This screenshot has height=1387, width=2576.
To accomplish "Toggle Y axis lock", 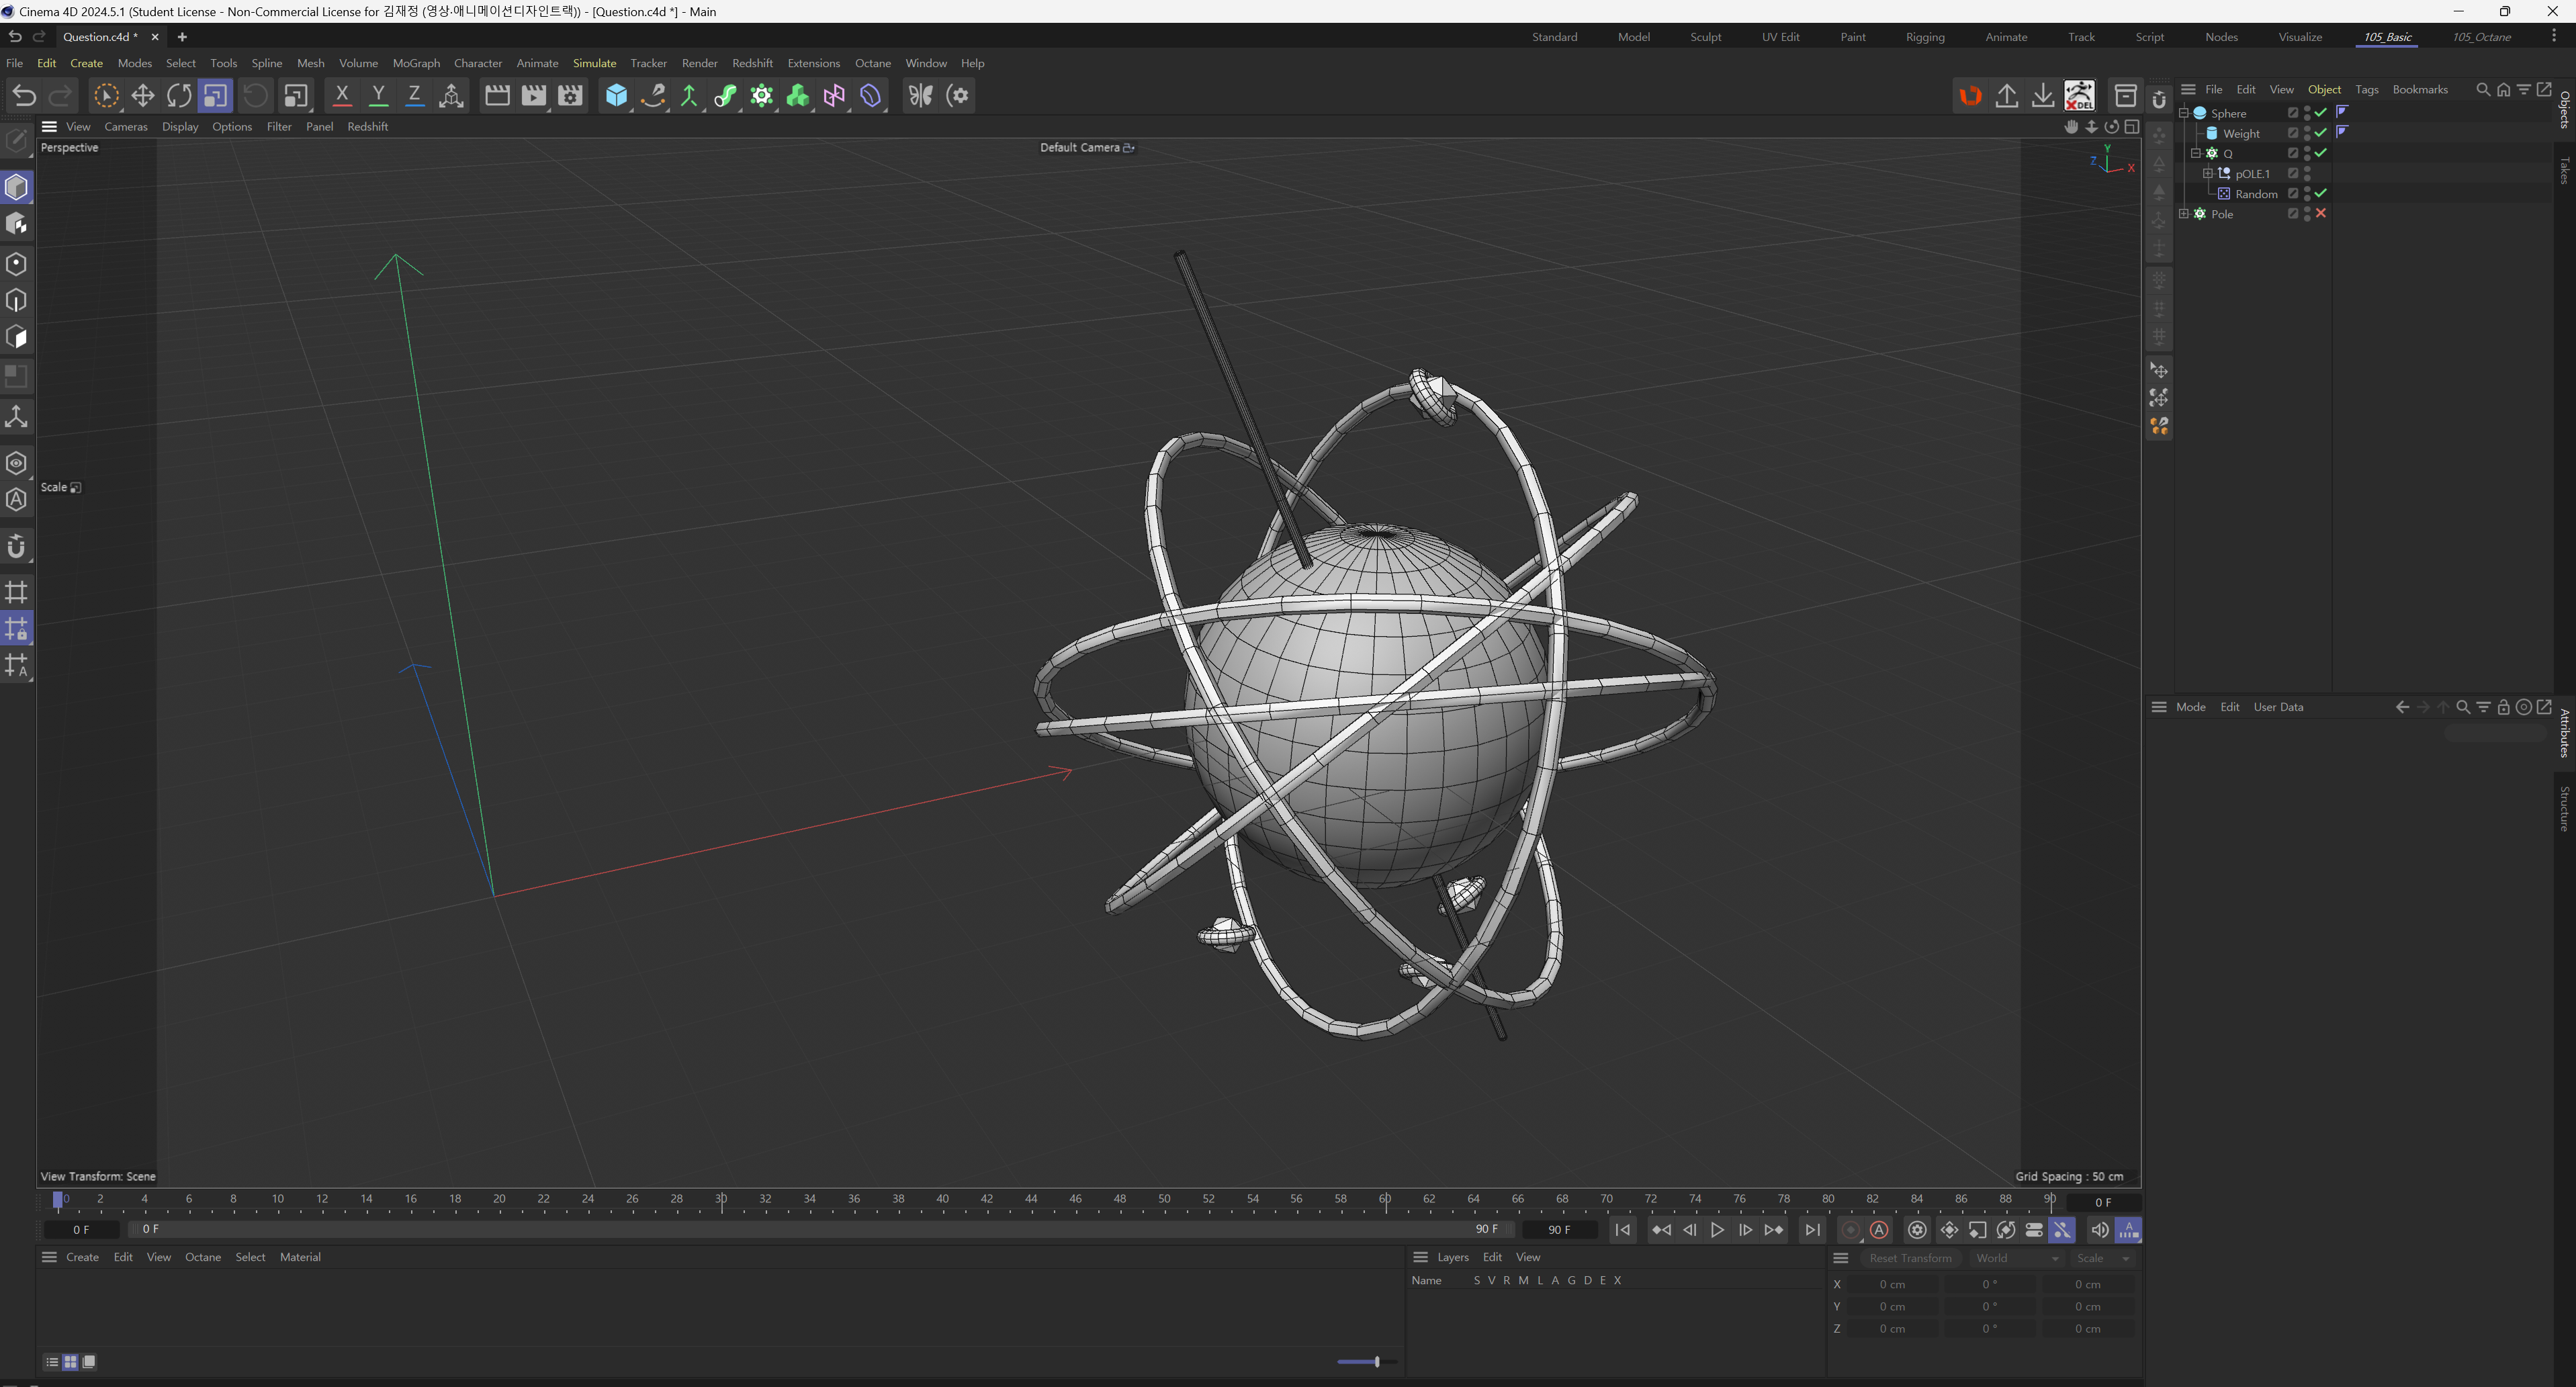I will [378, 96].
